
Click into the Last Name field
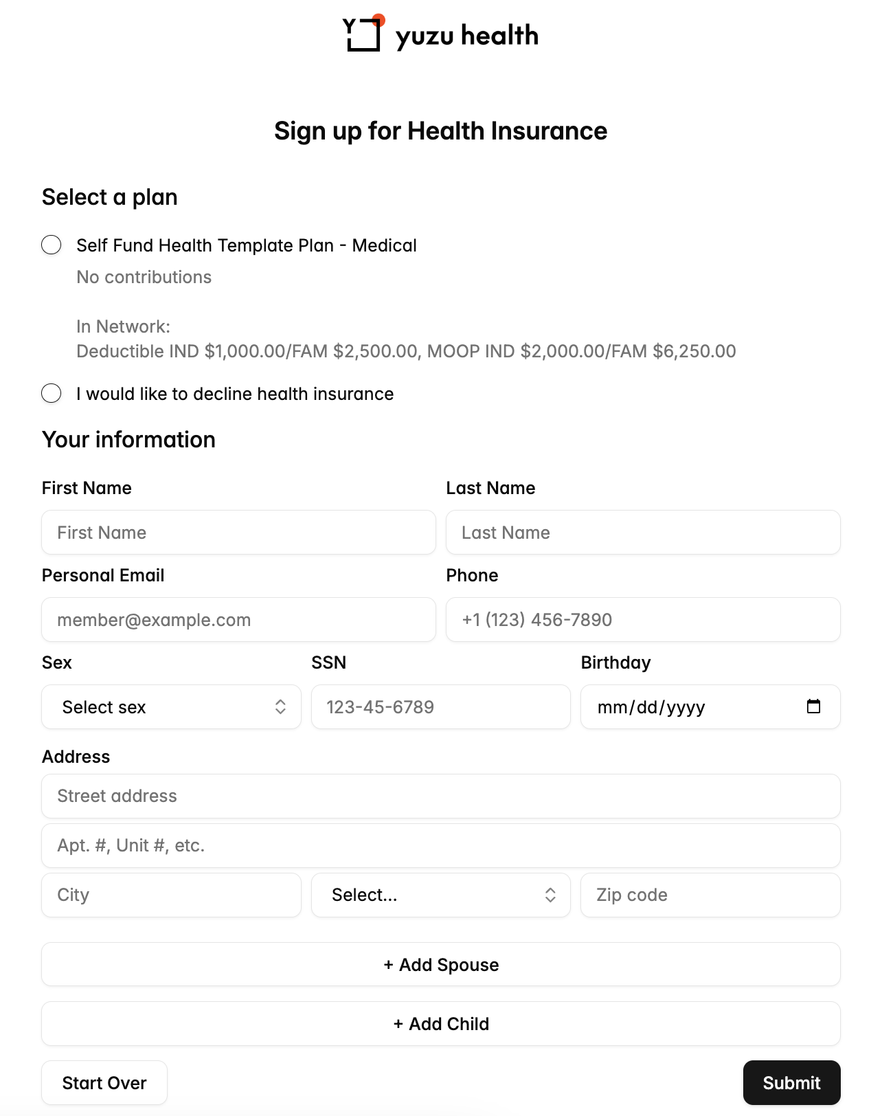643,533
